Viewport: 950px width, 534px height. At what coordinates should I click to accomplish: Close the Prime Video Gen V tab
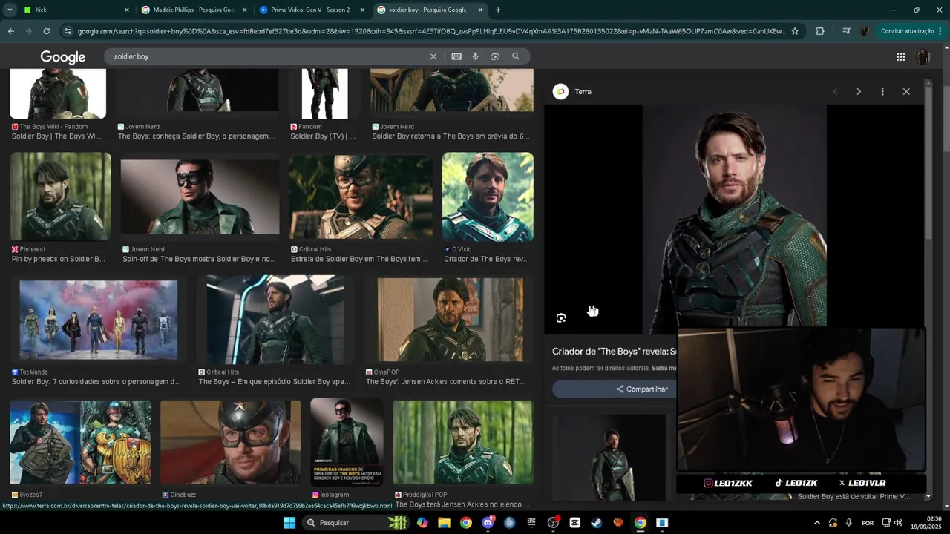click(x=362, y=10)
